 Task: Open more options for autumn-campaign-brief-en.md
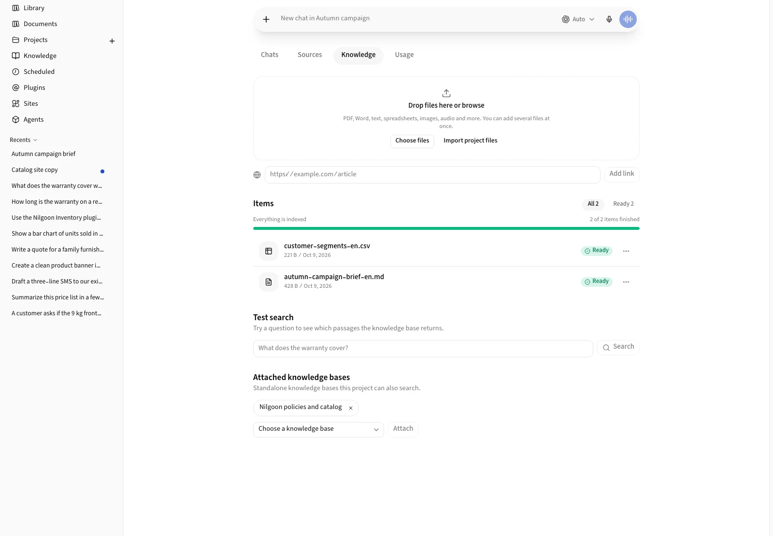point(626,282)
